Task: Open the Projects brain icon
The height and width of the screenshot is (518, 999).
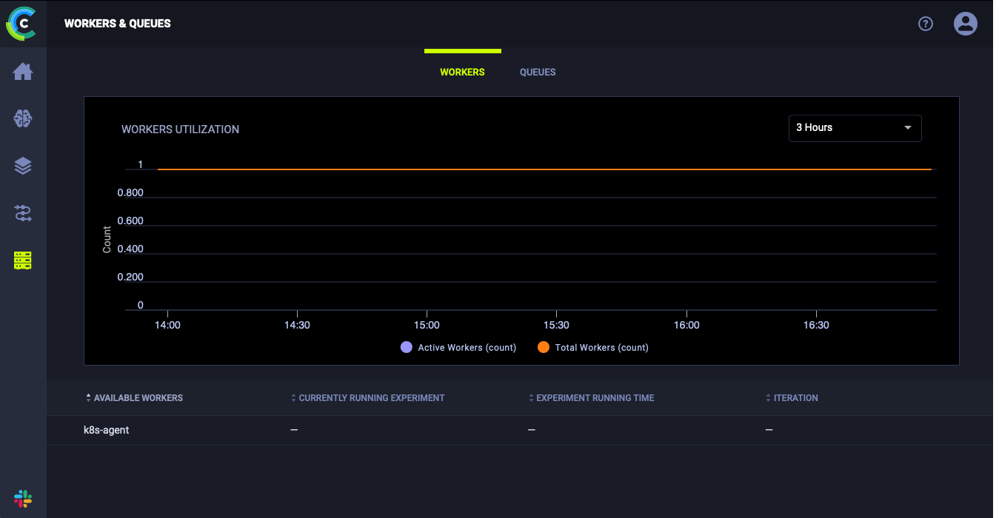Action: point(23,118)
